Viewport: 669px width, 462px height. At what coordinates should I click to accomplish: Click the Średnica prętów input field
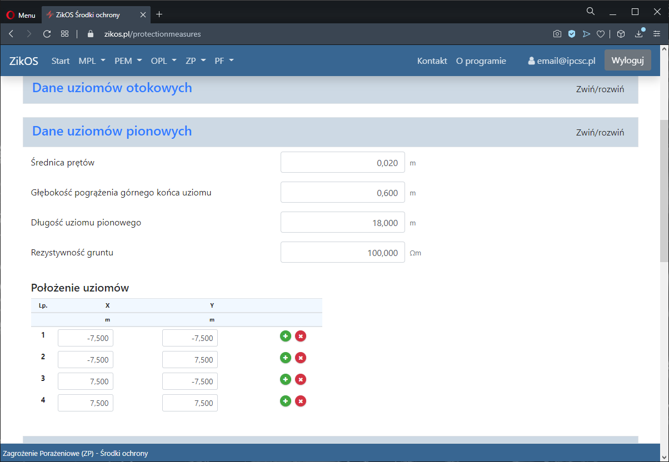[342, 163]
